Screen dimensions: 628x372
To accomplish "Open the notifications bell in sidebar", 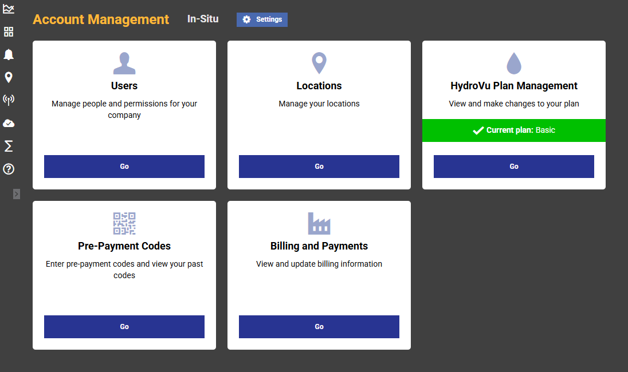I will pyautogui.click(x=9, y=54).
